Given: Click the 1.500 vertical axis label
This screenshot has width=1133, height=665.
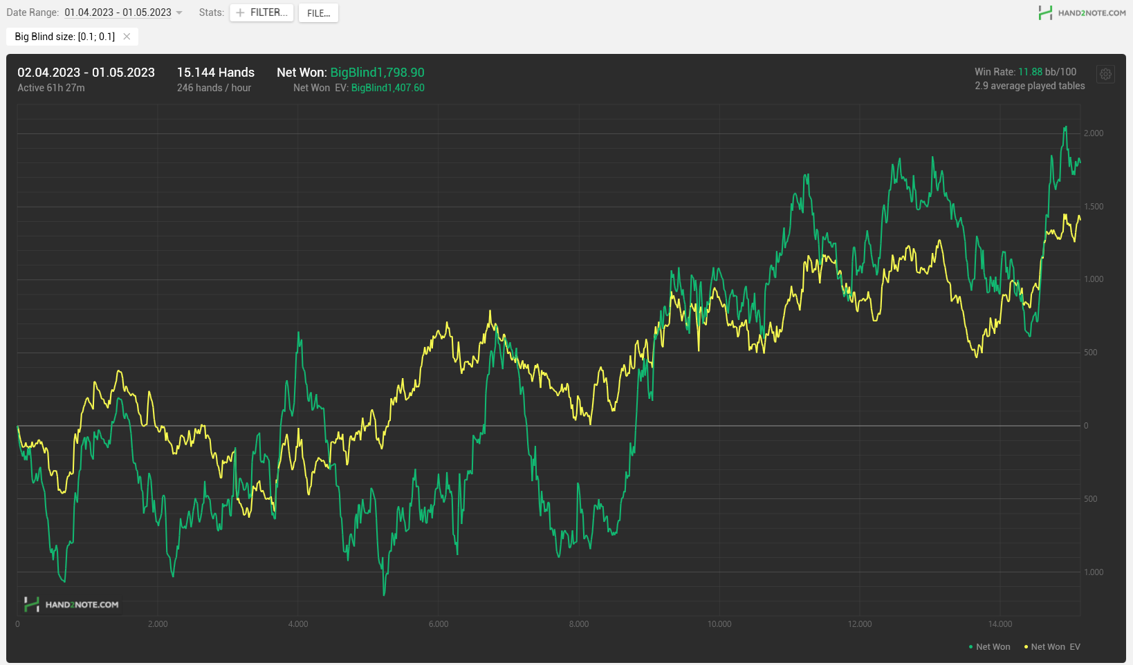Looking at the screenshot, I should [x=1094, y=207].
